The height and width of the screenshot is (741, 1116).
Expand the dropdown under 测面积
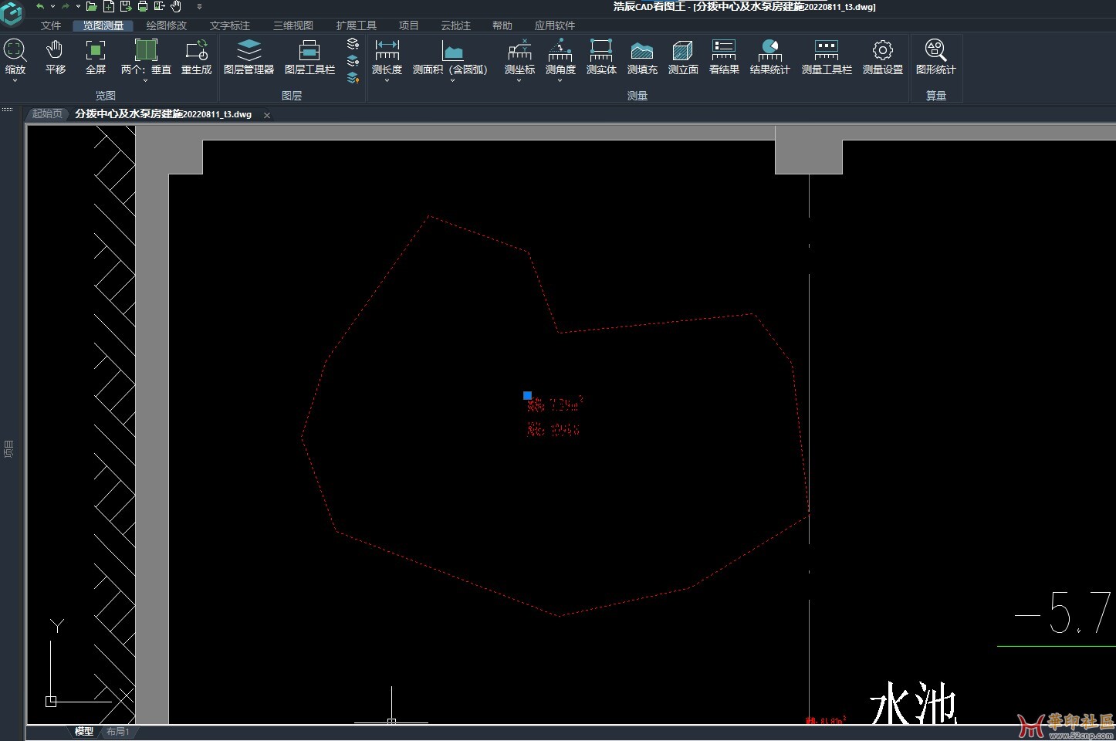pyautogui.click(x=452, y=80)
